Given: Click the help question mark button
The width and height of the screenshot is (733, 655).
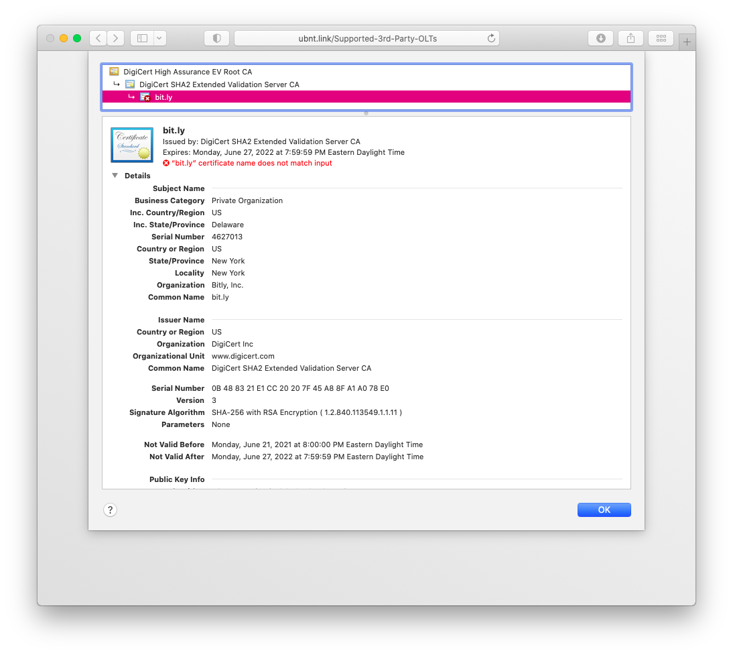Looking at the screenshot, I should tap(111, 510).
